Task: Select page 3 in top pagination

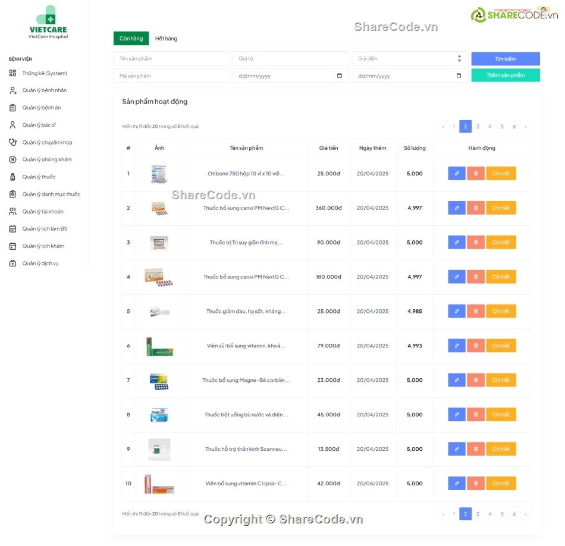Action: pyautogui.click(x=478, y=127)
